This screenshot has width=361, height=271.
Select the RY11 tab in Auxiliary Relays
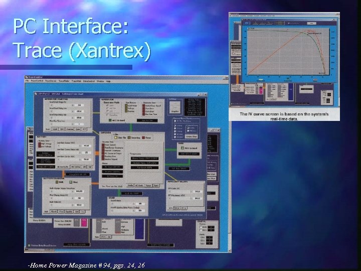click(184, 208)
